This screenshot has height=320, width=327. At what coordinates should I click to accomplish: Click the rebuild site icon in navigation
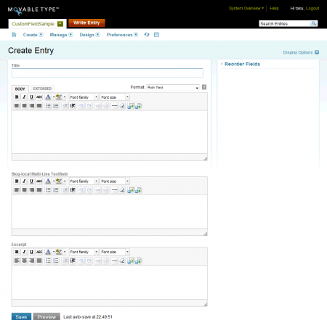pyautogui.click(x=147, y=35)
